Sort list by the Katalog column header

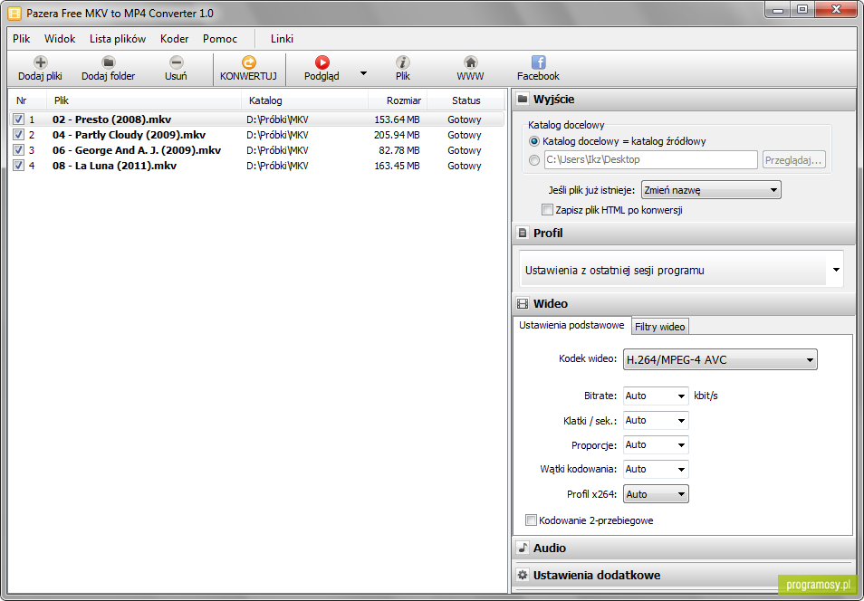click(x=304, y=100)
